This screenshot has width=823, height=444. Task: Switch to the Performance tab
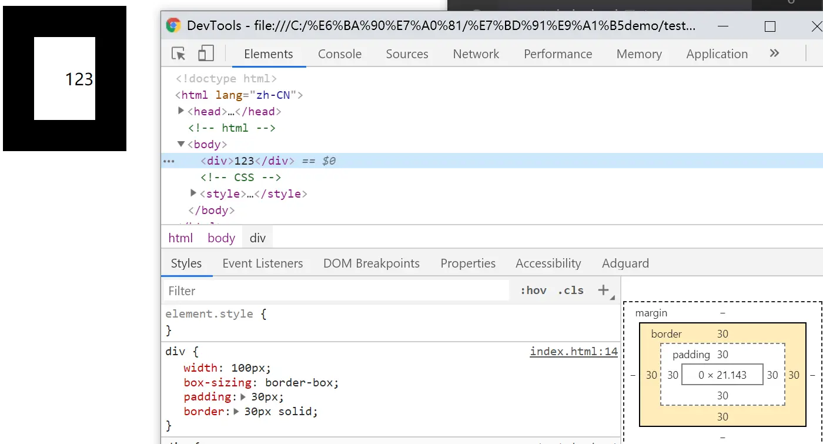point(558,54)
